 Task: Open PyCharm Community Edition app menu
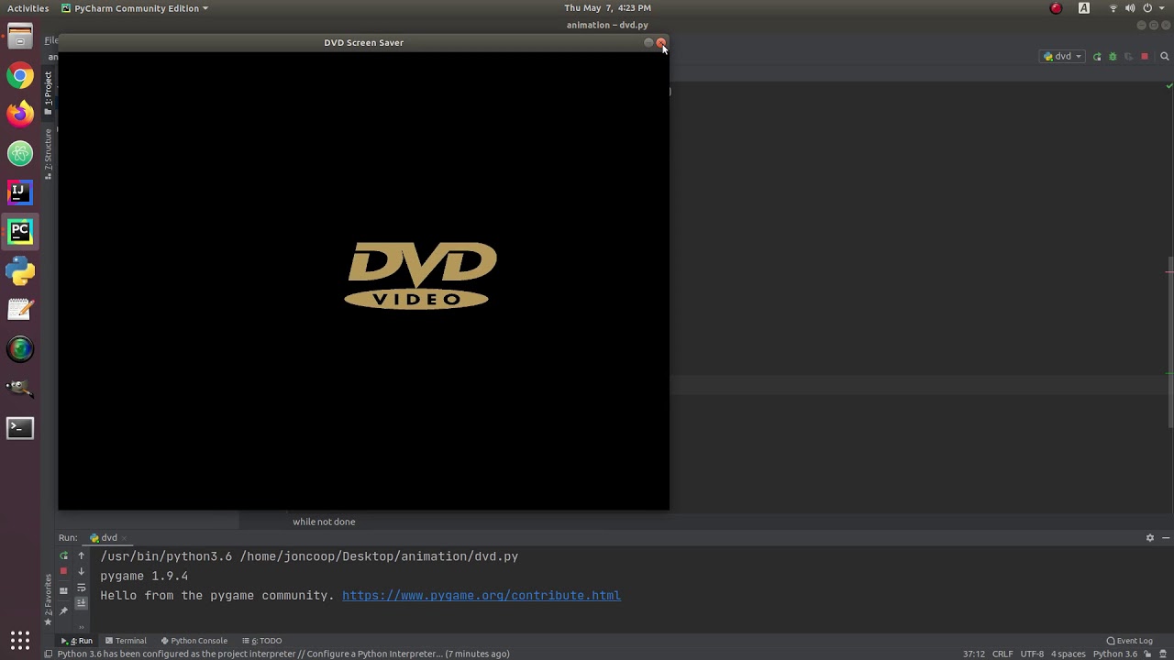135,8
